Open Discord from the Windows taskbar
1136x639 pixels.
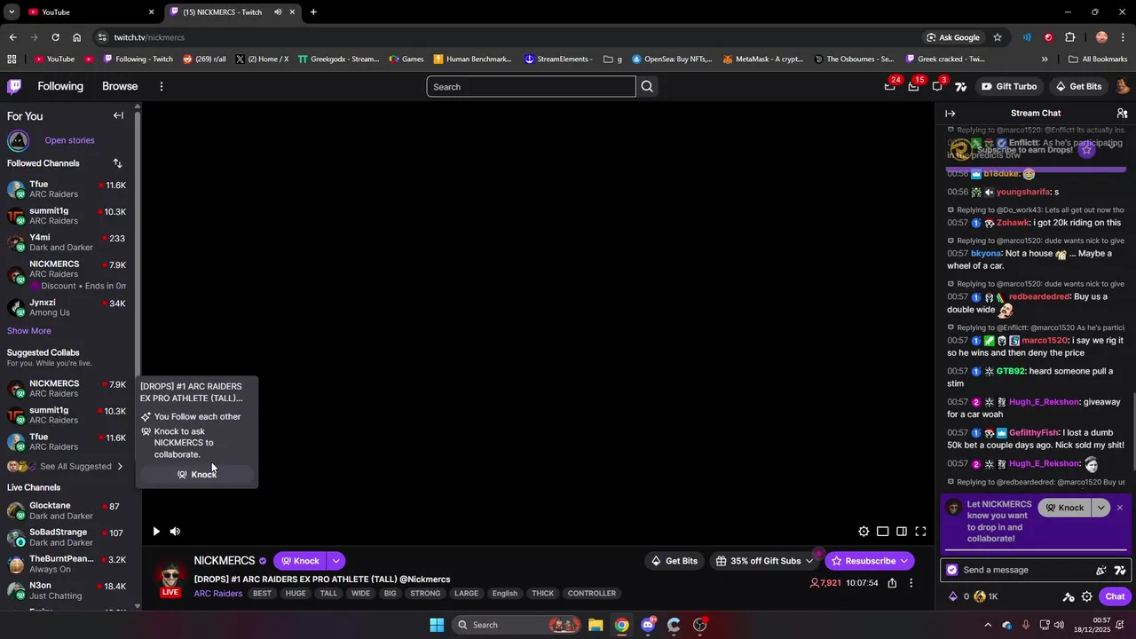tap(648, 625)
